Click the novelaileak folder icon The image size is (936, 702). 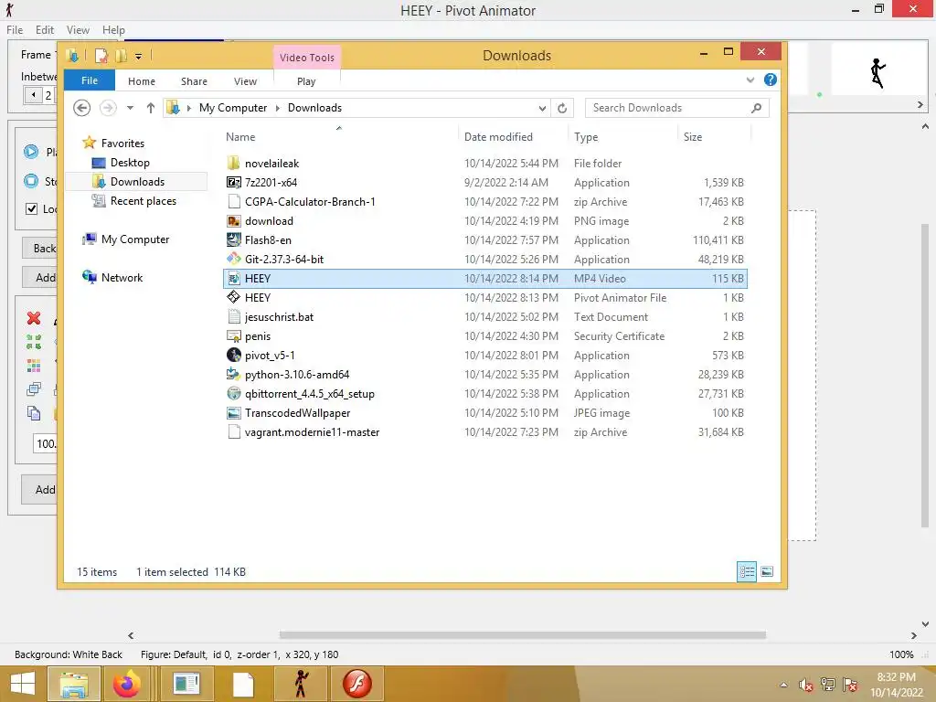(233, 163)
